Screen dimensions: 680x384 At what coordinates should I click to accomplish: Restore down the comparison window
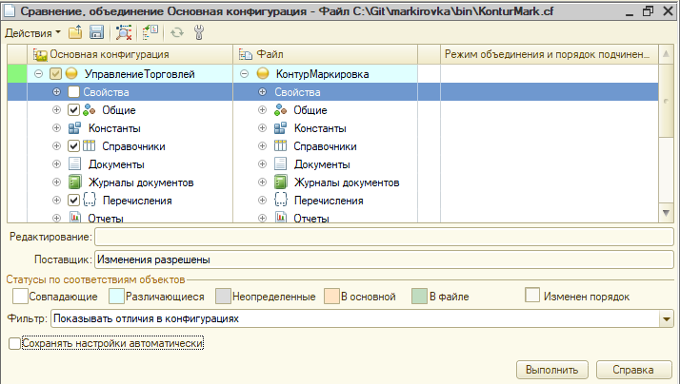tap(648, 10)
